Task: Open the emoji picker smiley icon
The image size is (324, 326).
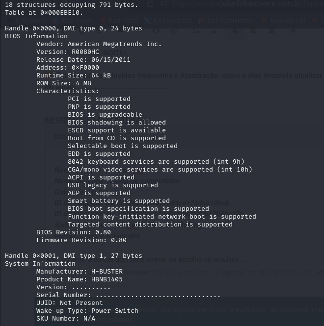Action: [174, 30]
